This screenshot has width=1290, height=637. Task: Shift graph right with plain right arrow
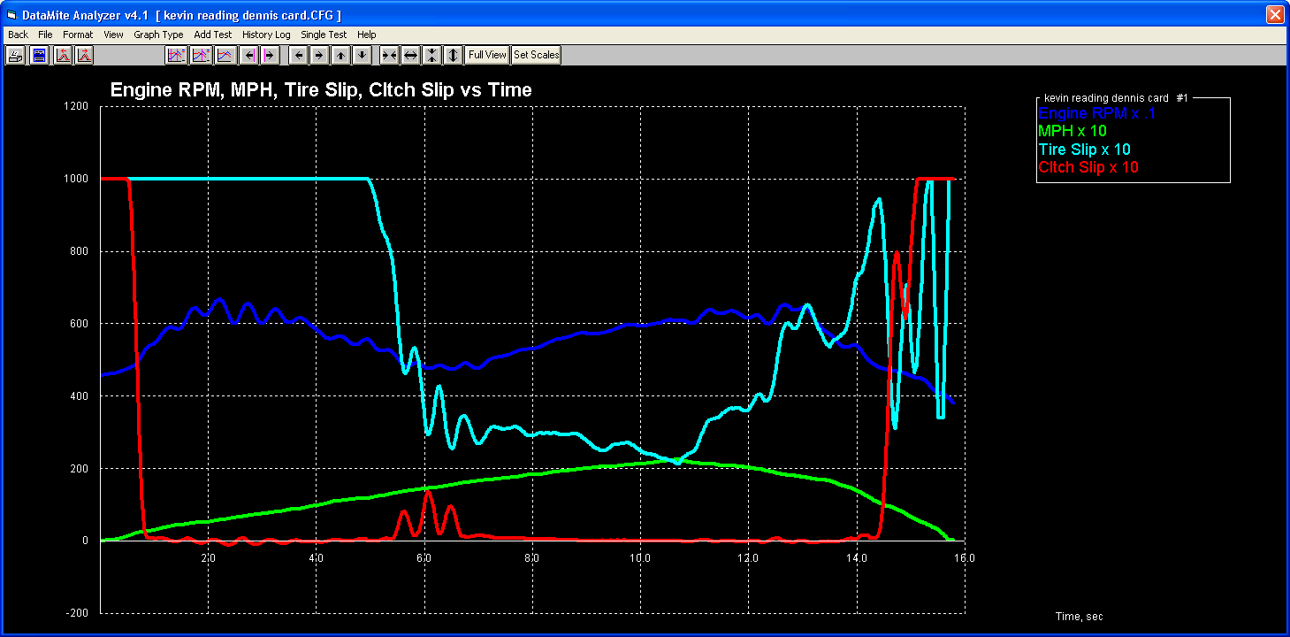click(x=319, y=55)
